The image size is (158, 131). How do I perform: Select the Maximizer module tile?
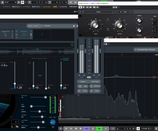click(x=24, y=34)
